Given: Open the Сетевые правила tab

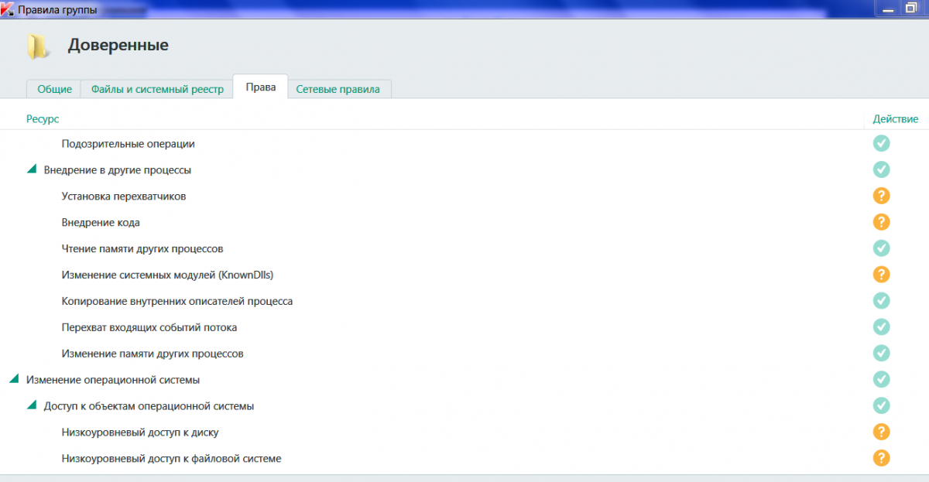Looking at the screenshot, I should [x=338, y=89].
